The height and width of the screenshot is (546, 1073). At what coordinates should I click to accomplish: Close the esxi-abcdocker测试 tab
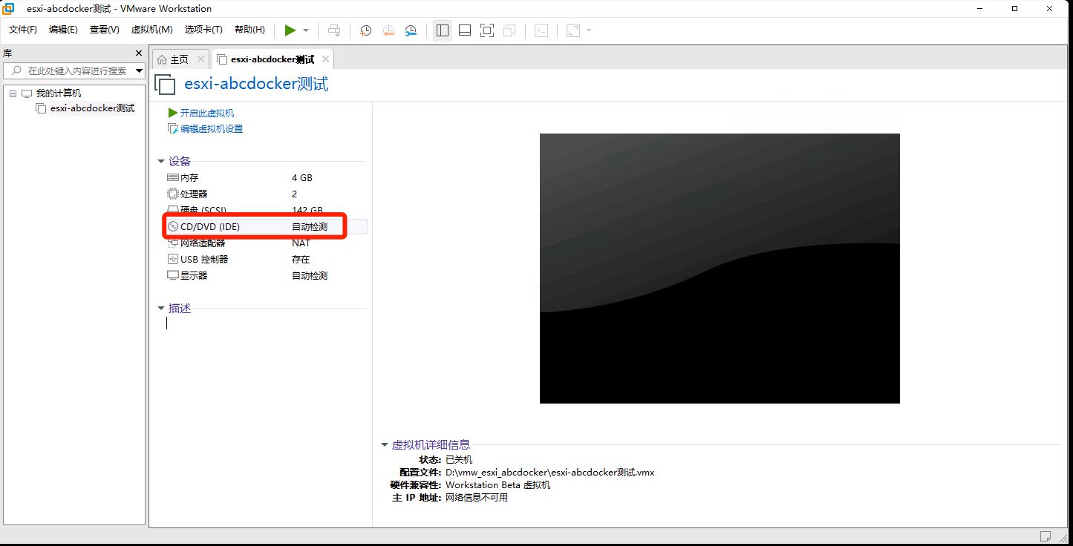click(325, 59)
